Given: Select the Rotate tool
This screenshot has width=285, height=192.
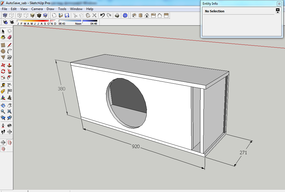Looking at the screenshot, I should pos(3,71).
